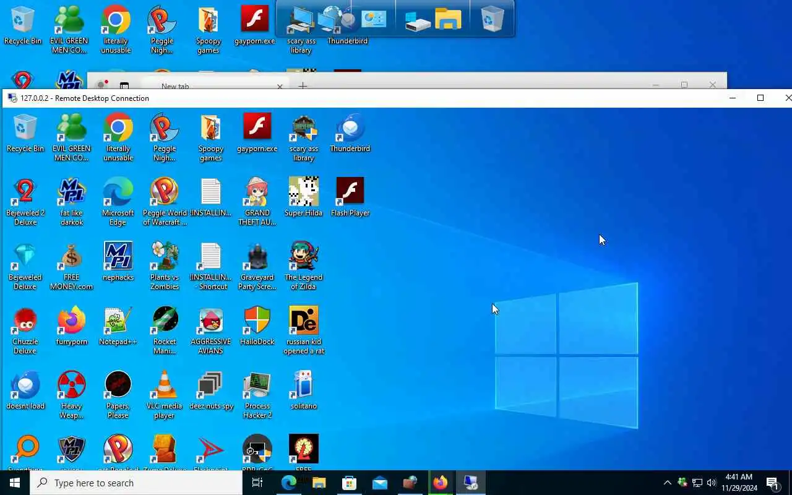
Task: Select The Legend of Zilda icon
Action: (304, 266)
